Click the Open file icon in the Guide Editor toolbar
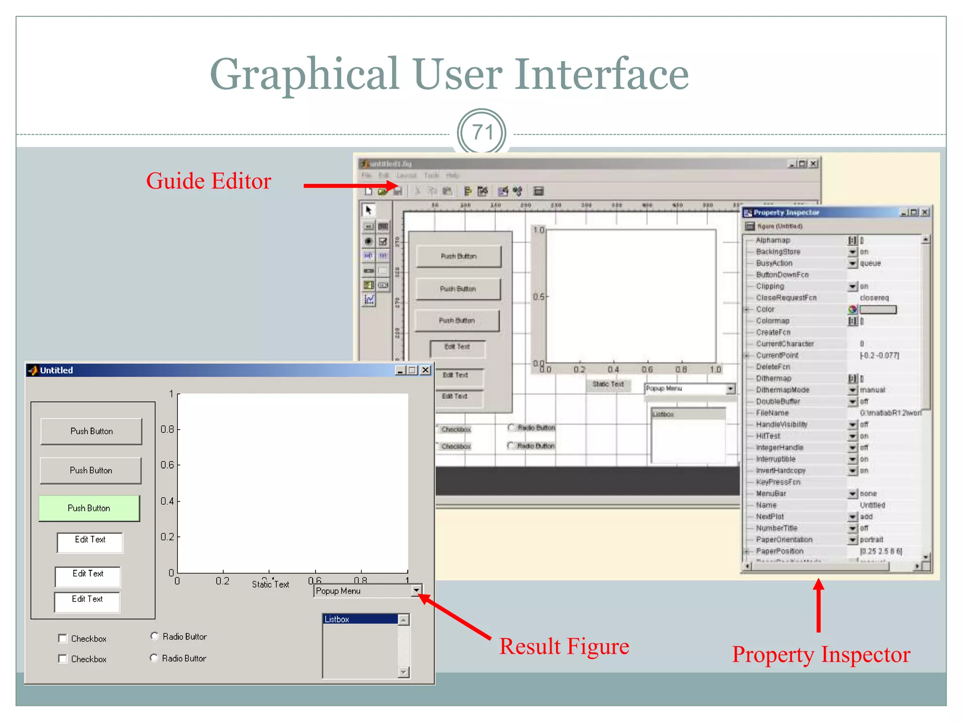The image size is (963, 722). click(x=383, y=191)
